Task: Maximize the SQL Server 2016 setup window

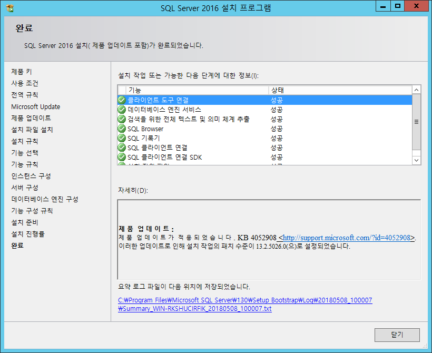Action: tap(398, 6)
